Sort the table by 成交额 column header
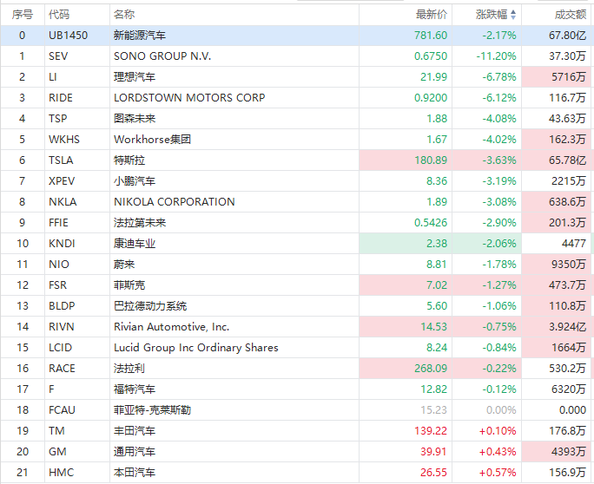 click(571, 15)
